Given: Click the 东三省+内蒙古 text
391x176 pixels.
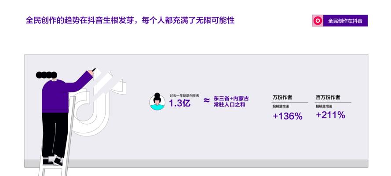Looking at the screenshot, I should [231, 99].
